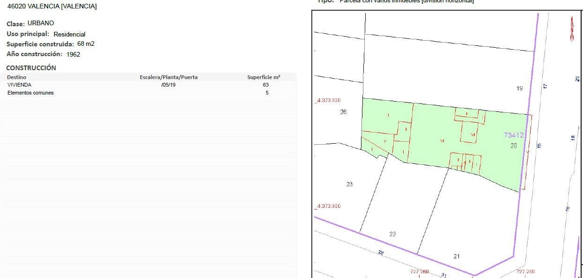Screen dimensions: 583x278
Task: Click the purple block number 73412
Action: [514, 135]
